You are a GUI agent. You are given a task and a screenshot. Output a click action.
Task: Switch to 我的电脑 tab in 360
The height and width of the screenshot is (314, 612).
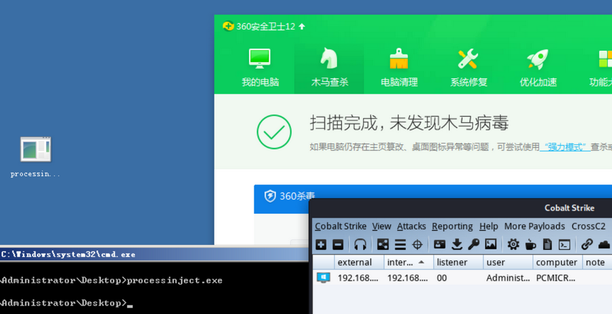tap(260, 68)
